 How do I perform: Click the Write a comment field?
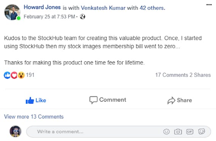point(119,131)
